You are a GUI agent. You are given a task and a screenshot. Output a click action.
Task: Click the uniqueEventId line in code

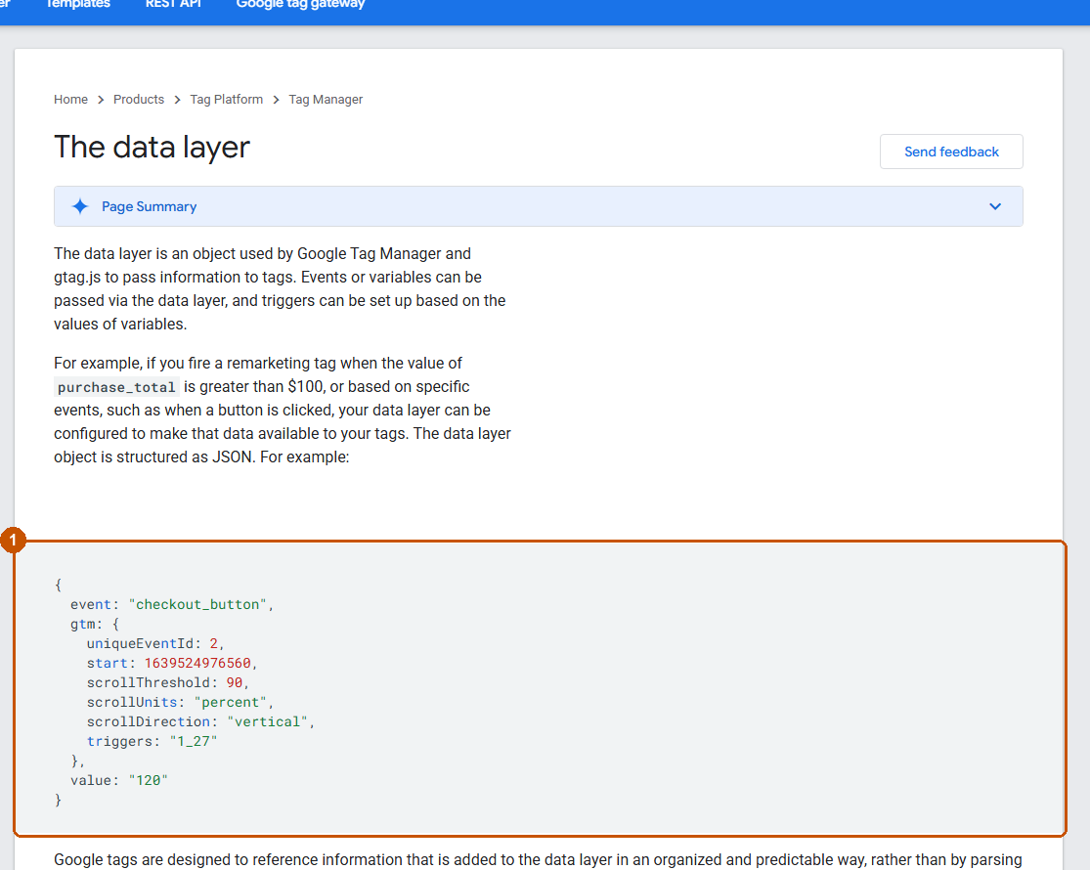point(155,643)
